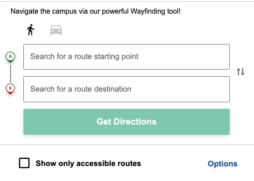This screenshot has width=254, height=181.
Task: Choose pedestrian directions via walker icon
Action: [31, 30]
